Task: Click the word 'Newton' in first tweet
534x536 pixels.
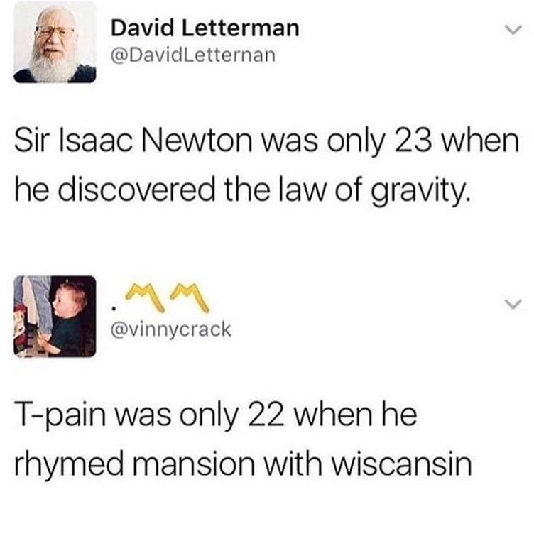Action: tap(197, 141)
